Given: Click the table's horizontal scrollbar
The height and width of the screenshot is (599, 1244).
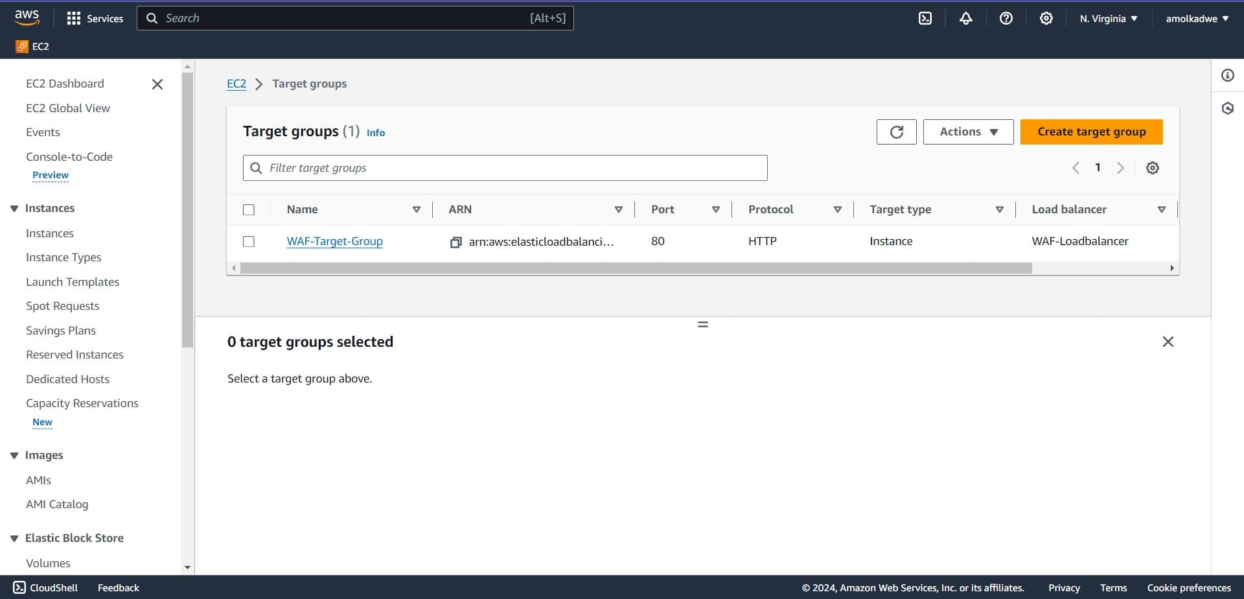Looking at the screenshot, I should pos(636,268).
